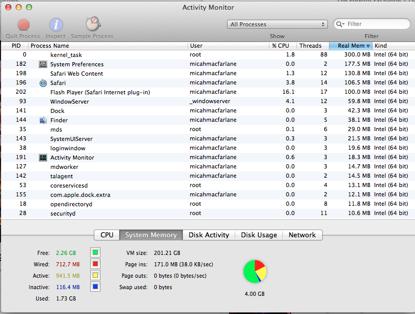
Task: Click the Sample Process magnifier icon
Action: (93, 24)
